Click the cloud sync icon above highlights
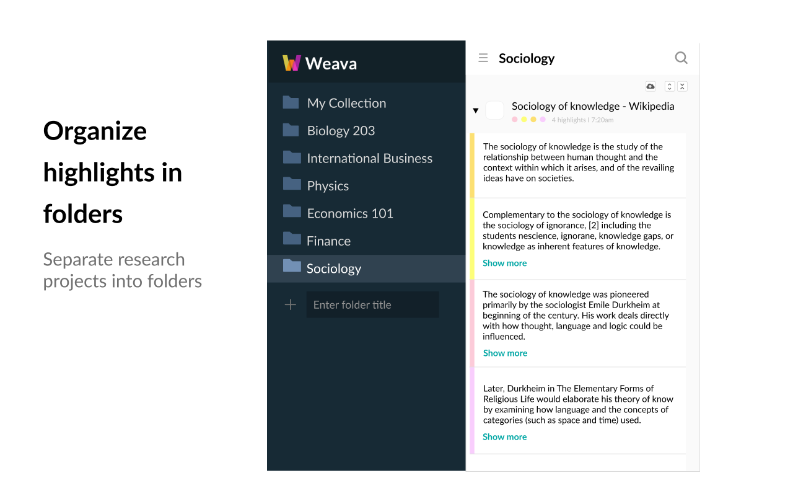793x496 pixels. (650, 86)
